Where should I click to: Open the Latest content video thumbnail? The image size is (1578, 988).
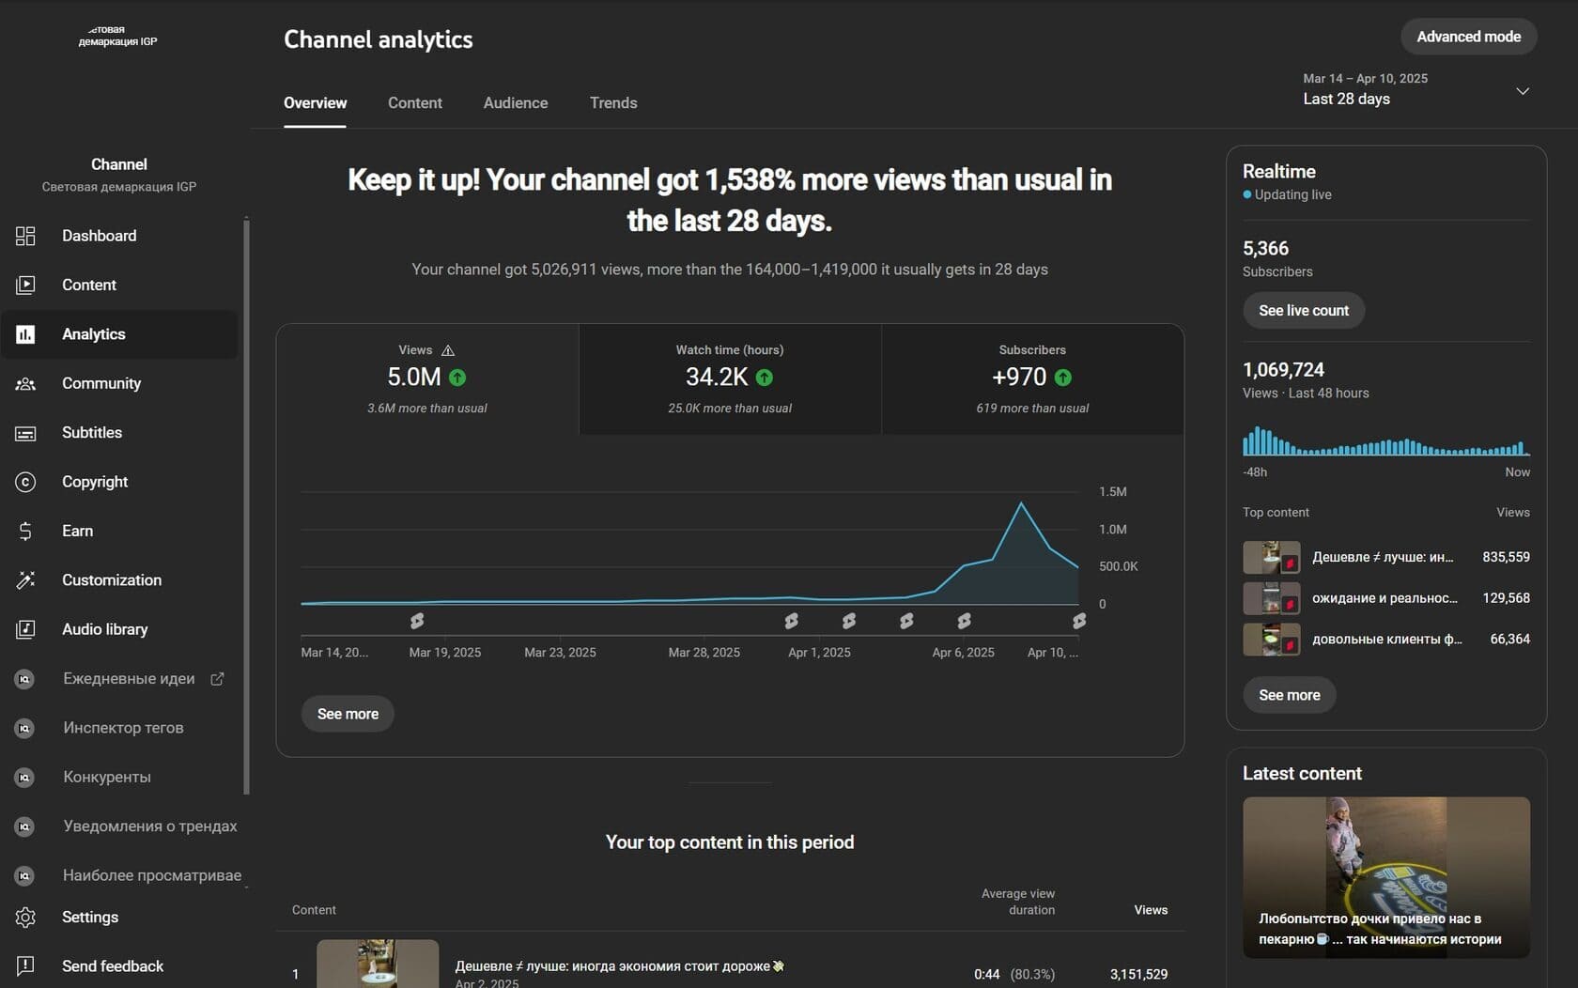(1385, 877)
